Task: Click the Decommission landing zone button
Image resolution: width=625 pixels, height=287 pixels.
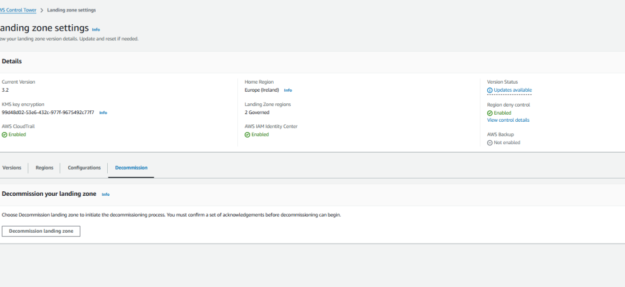Action: point(41,231)
